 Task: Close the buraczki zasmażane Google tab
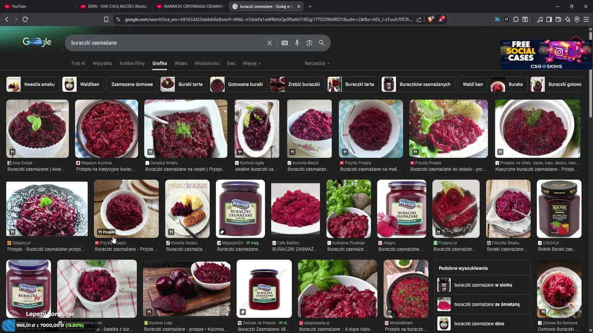pyautogui.click(x=298, y=6)
